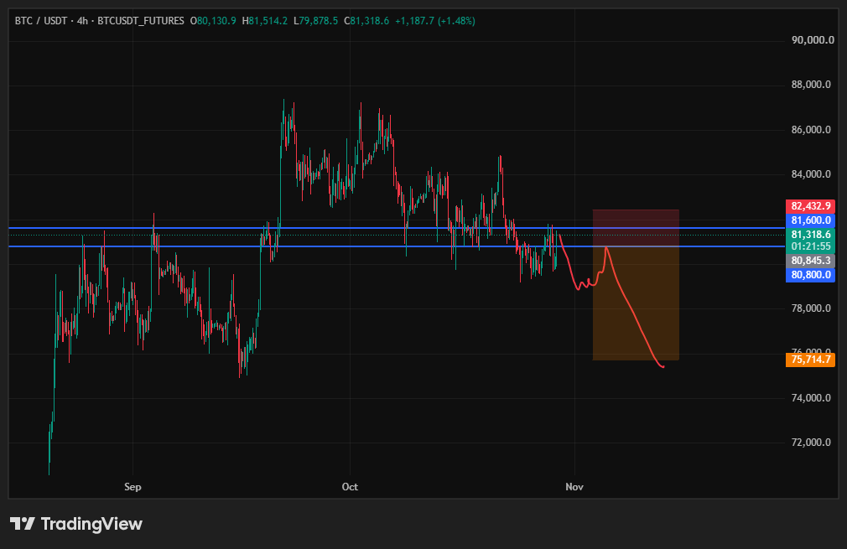Click the red 82,432.9 price tag
The height and width of the screenshot is (549, 847).
pyautogui.click(x=810, y=206)
